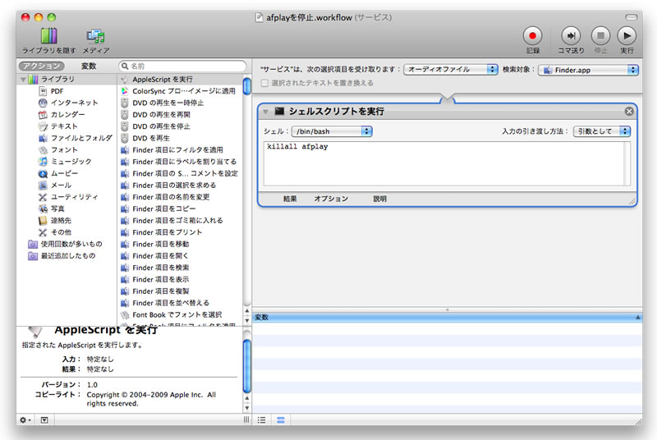Collapse the ライブラリ tree disclosure triangle
The image size is (657, 440).
click(x=23, y=80)
